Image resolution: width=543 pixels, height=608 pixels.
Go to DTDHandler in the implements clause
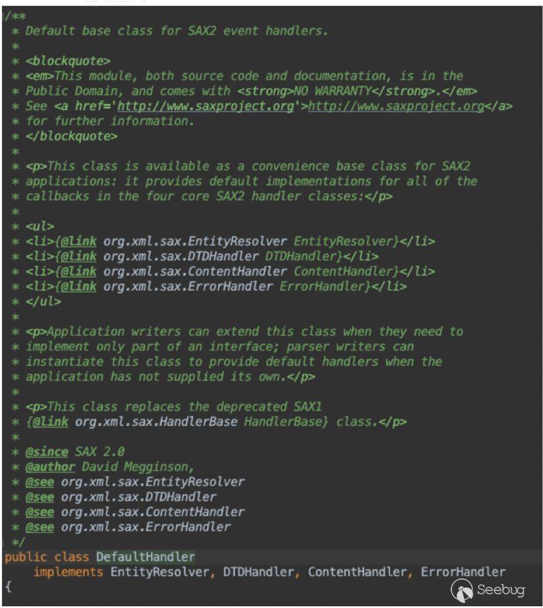[258, 572]
